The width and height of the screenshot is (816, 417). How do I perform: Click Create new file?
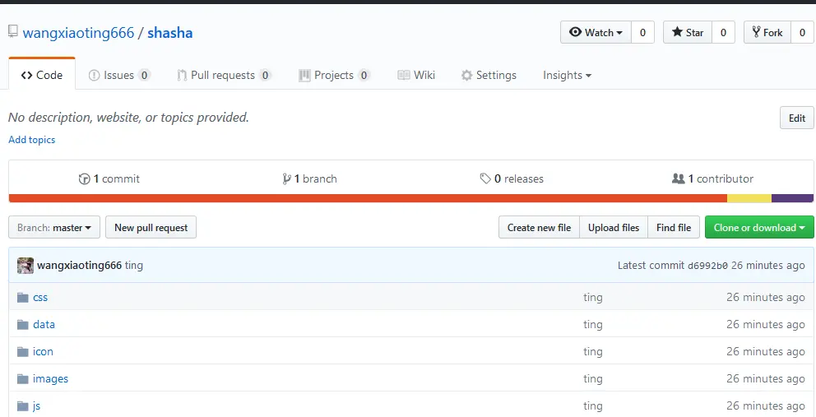pos(539,228)
